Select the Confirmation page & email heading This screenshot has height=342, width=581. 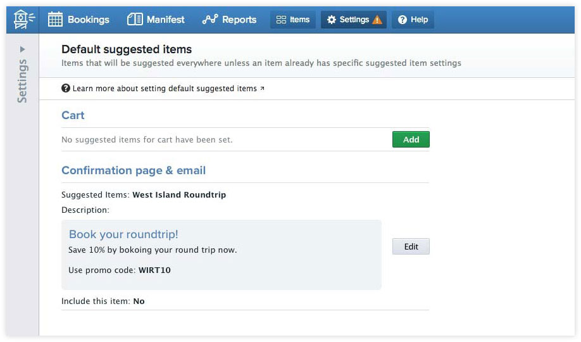134,170
